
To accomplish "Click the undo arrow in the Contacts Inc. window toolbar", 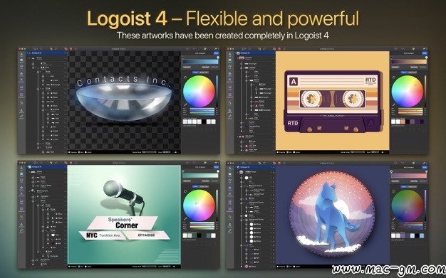I will click(x=51, y=49).
